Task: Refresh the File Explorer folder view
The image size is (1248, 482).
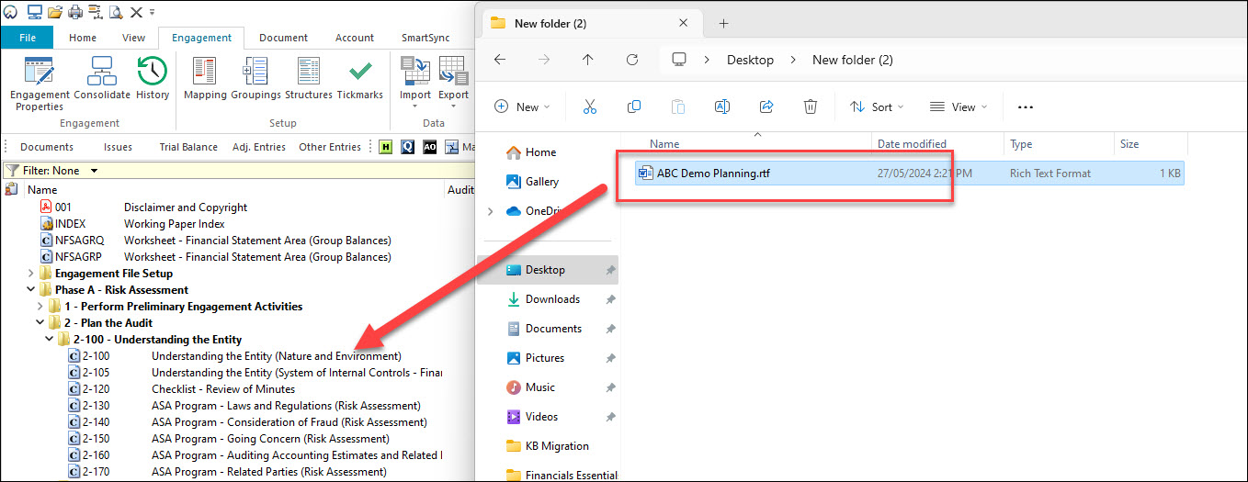Action: coord(632,60)
